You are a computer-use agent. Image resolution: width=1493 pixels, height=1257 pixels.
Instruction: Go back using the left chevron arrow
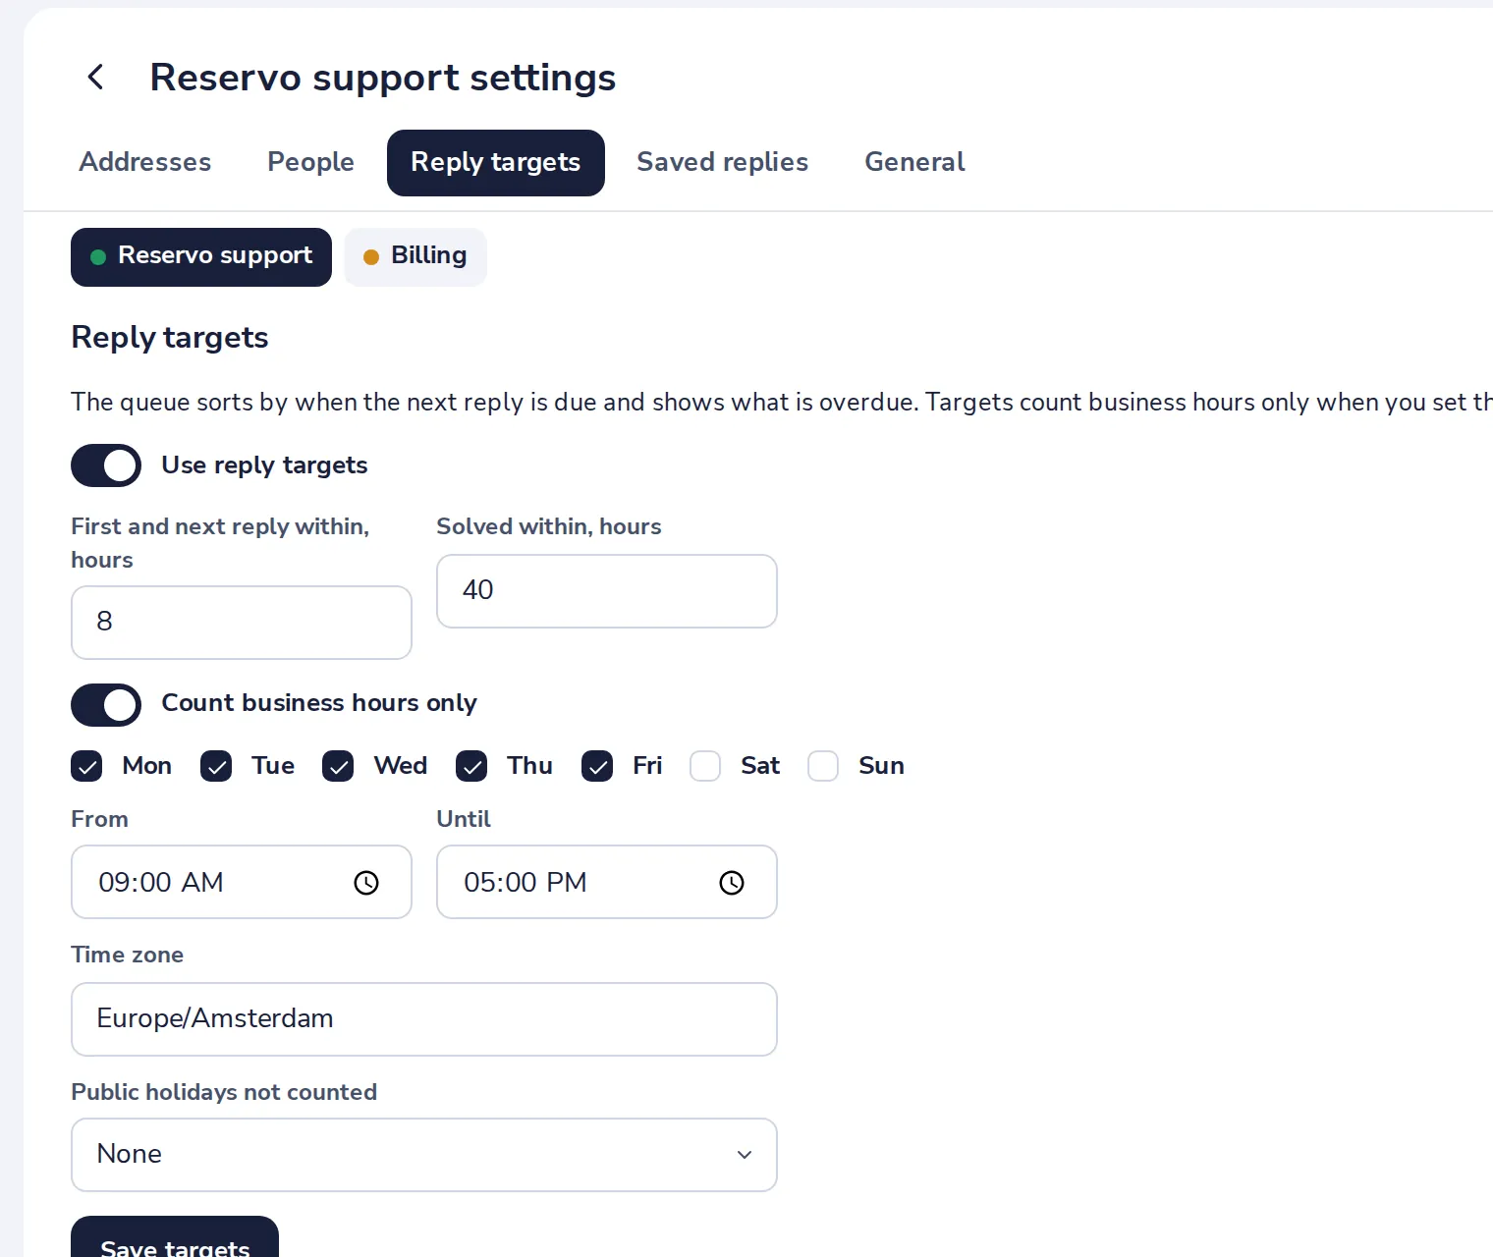96,77
